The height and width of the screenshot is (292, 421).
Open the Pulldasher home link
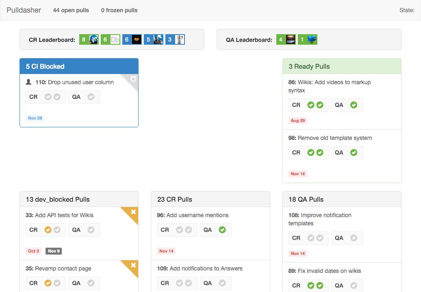point(24,10)
